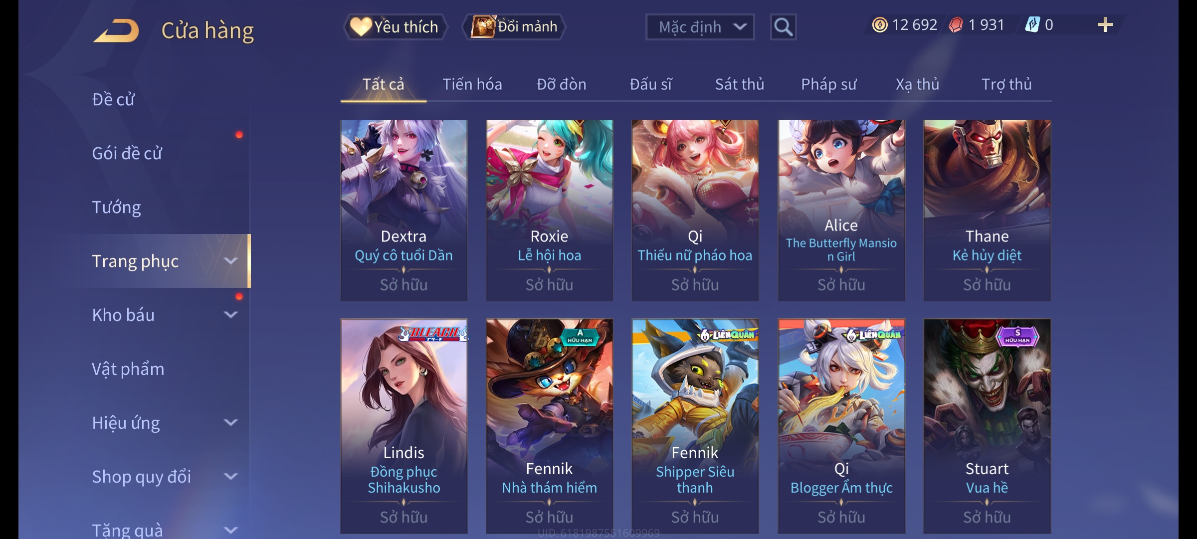
Task: Expand the Shop quy đổi section
Action: point(230,477)
